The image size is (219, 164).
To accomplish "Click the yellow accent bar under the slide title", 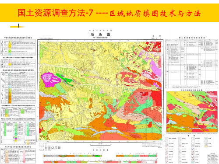I will pyautogui.click(x=18, y=27).
